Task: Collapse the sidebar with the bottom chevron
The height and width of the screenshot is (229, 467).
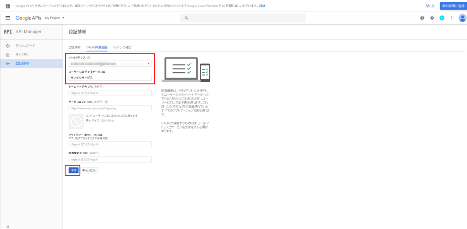Action: point(8,227)
